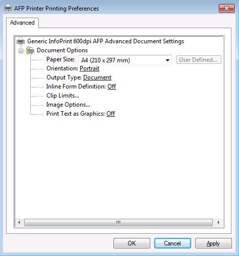Select the Advanced tab
The height and width of the screenshot is (256, 239).
[x=22, y=23]
